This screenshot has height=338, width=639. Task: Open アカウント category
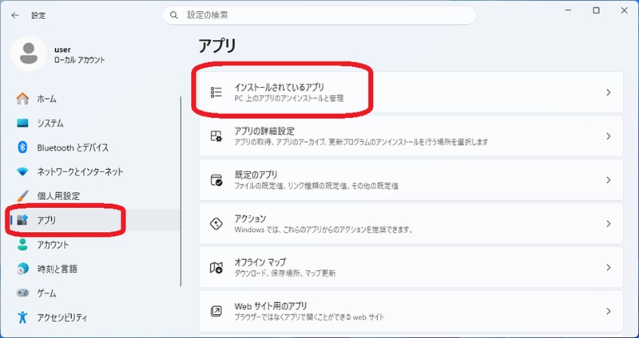(x=93, y=245)
